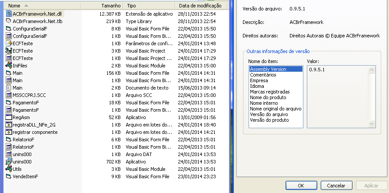Click the Valor box scrollbar up arrow
Viewport: 389px width, 193px height.
point(371,70)
